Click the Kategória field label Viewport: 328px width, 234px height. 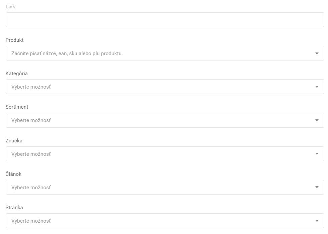tap(16, 74)
